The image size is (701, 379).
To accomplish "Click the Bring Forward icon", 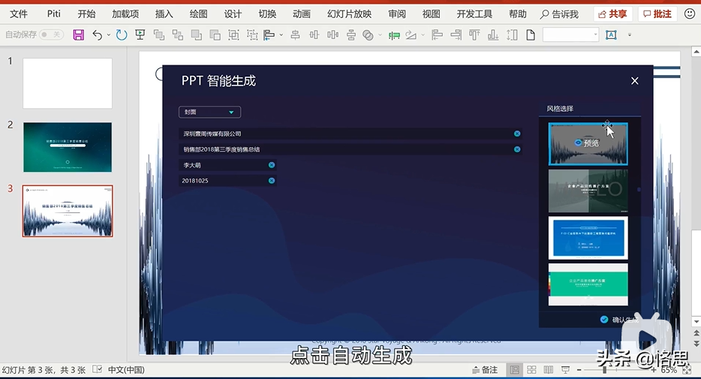I will click(x=158, y=35).
